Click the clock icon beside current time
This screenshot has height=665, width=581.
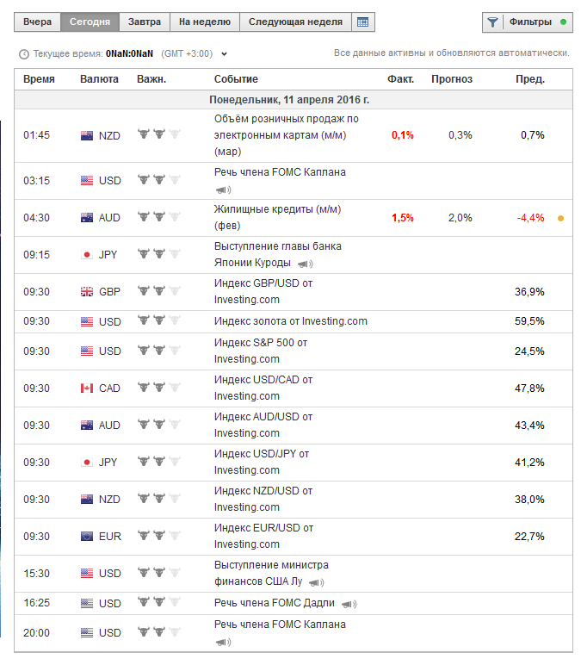(24, 54)
